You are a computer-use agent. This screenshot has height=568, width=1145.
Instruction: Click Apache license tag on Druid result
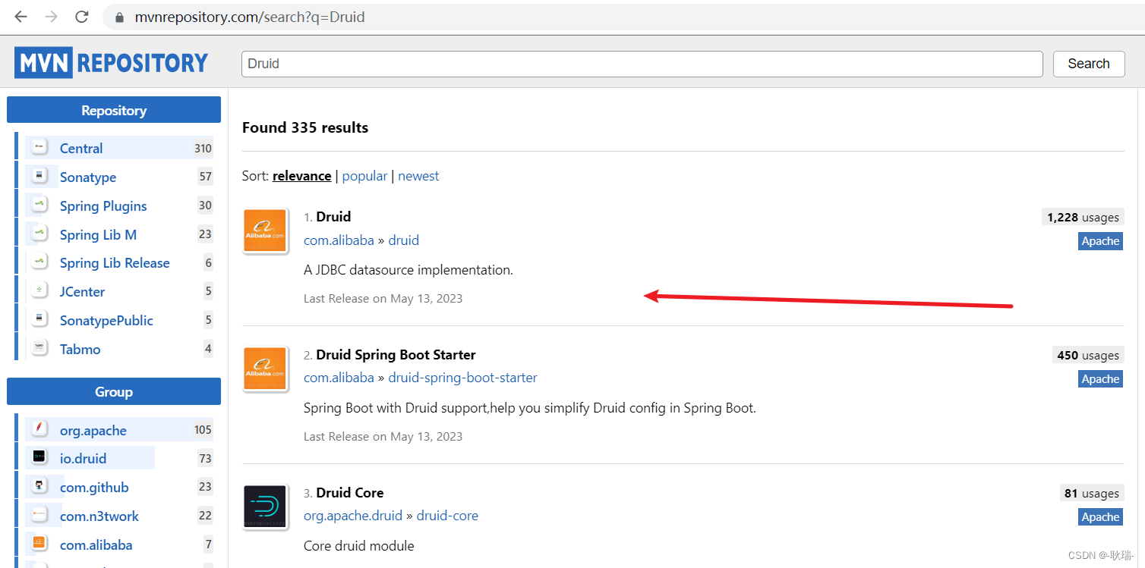pyautogui.click(x=1100, y=241)
